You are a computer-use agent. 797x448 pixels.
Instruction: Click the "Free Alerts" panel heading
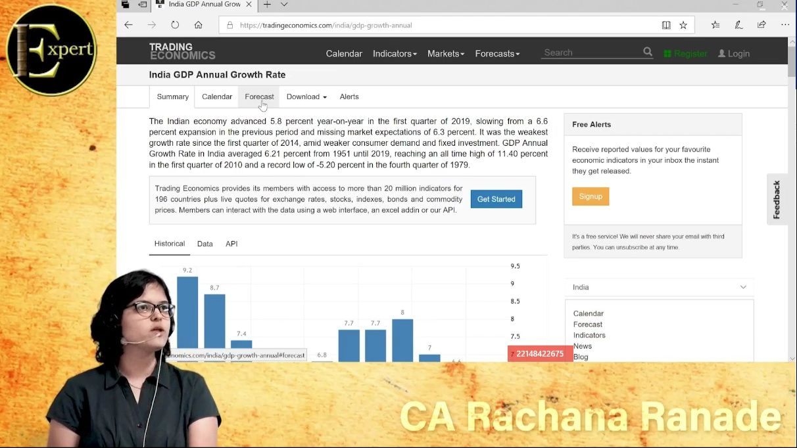tap(591, 124)
